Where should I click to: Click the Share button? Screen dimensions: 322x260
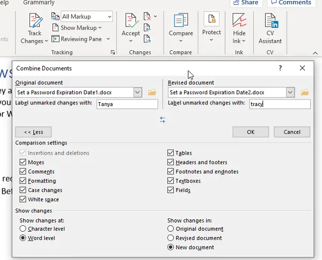(246, 3)
